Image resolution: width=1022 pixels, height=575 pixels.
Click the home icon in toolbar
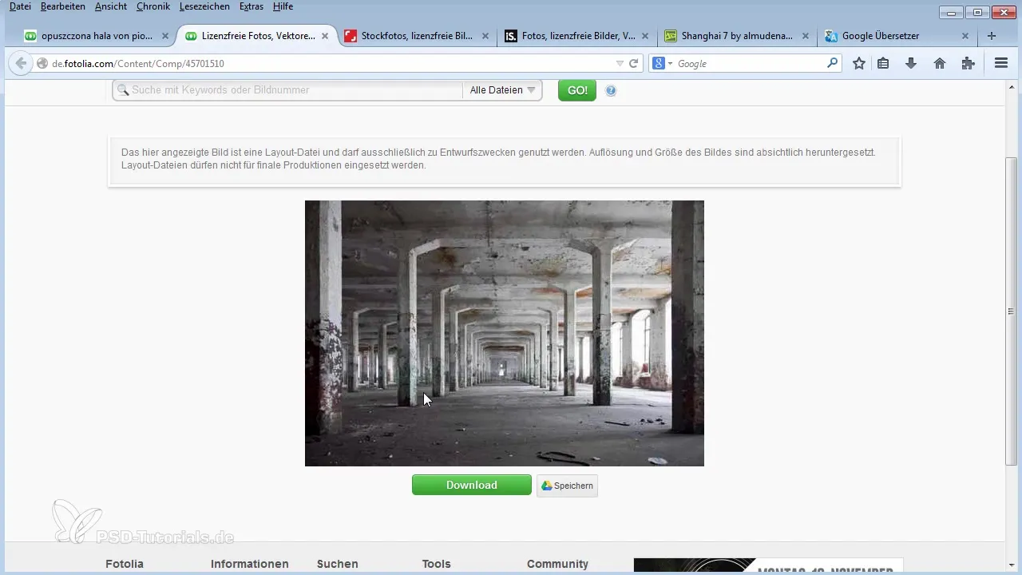[x=940, y=63]
